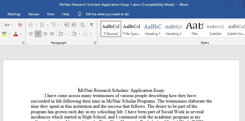The image size is (245, 121).
Task: Open shading color dropdown arrow
Action: (x=79, y=34)
